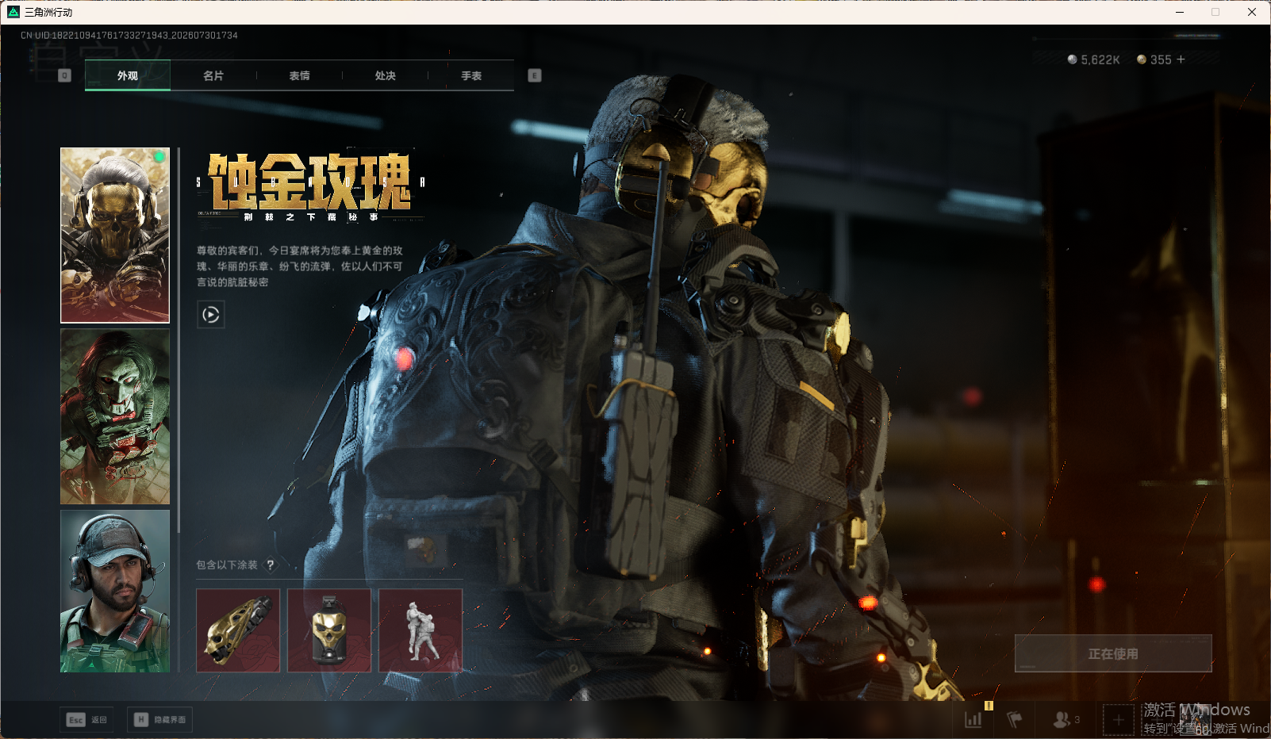Click the dashed plus squad invite slot
This screenshot has width=1271, height=739.
pyautogui.click(x=1118, y=720)
